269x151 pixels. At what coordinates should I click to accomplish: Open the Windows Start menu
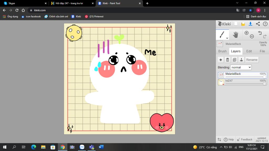(x=5, y=147)
